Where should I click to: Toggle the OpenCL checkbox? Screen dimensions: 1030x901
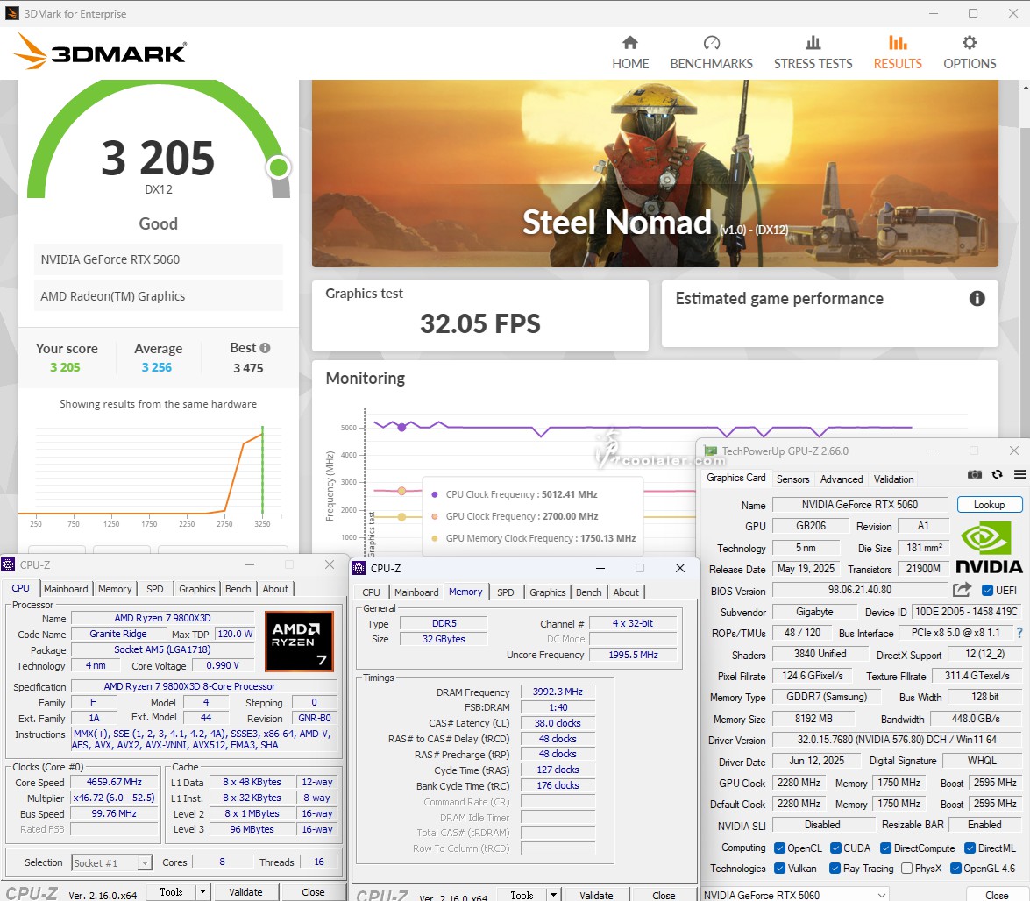779,848
